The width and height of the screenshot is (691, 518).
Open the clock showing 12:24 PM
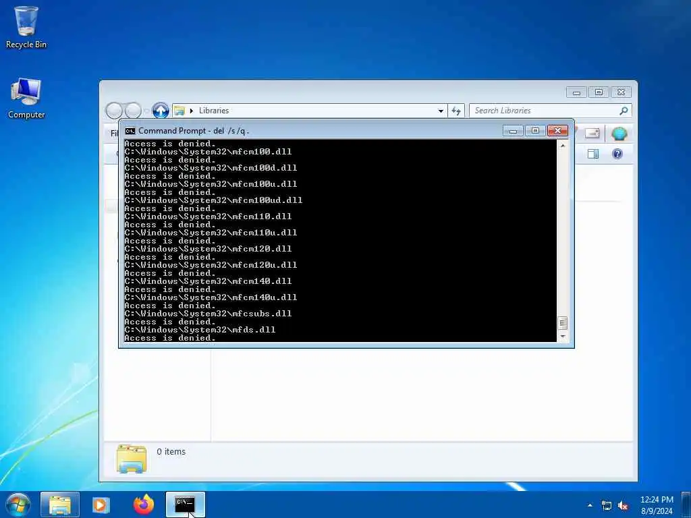(657, 505)
